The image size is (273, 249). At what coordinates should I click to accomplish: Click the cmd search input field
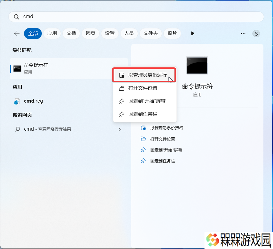click(136, 17)
